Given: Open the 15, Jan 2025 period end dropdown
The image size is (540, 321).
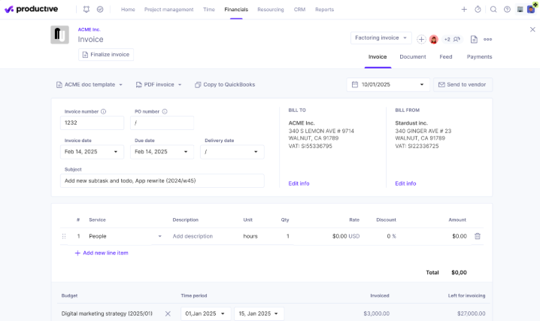Looking at the screenshot, I should [259, 313].
